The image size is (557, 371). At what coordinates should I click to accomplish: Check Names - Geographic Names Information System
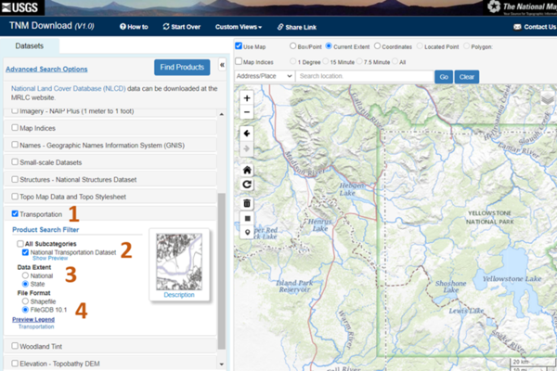pyautogui.click(x=15, y=145)
